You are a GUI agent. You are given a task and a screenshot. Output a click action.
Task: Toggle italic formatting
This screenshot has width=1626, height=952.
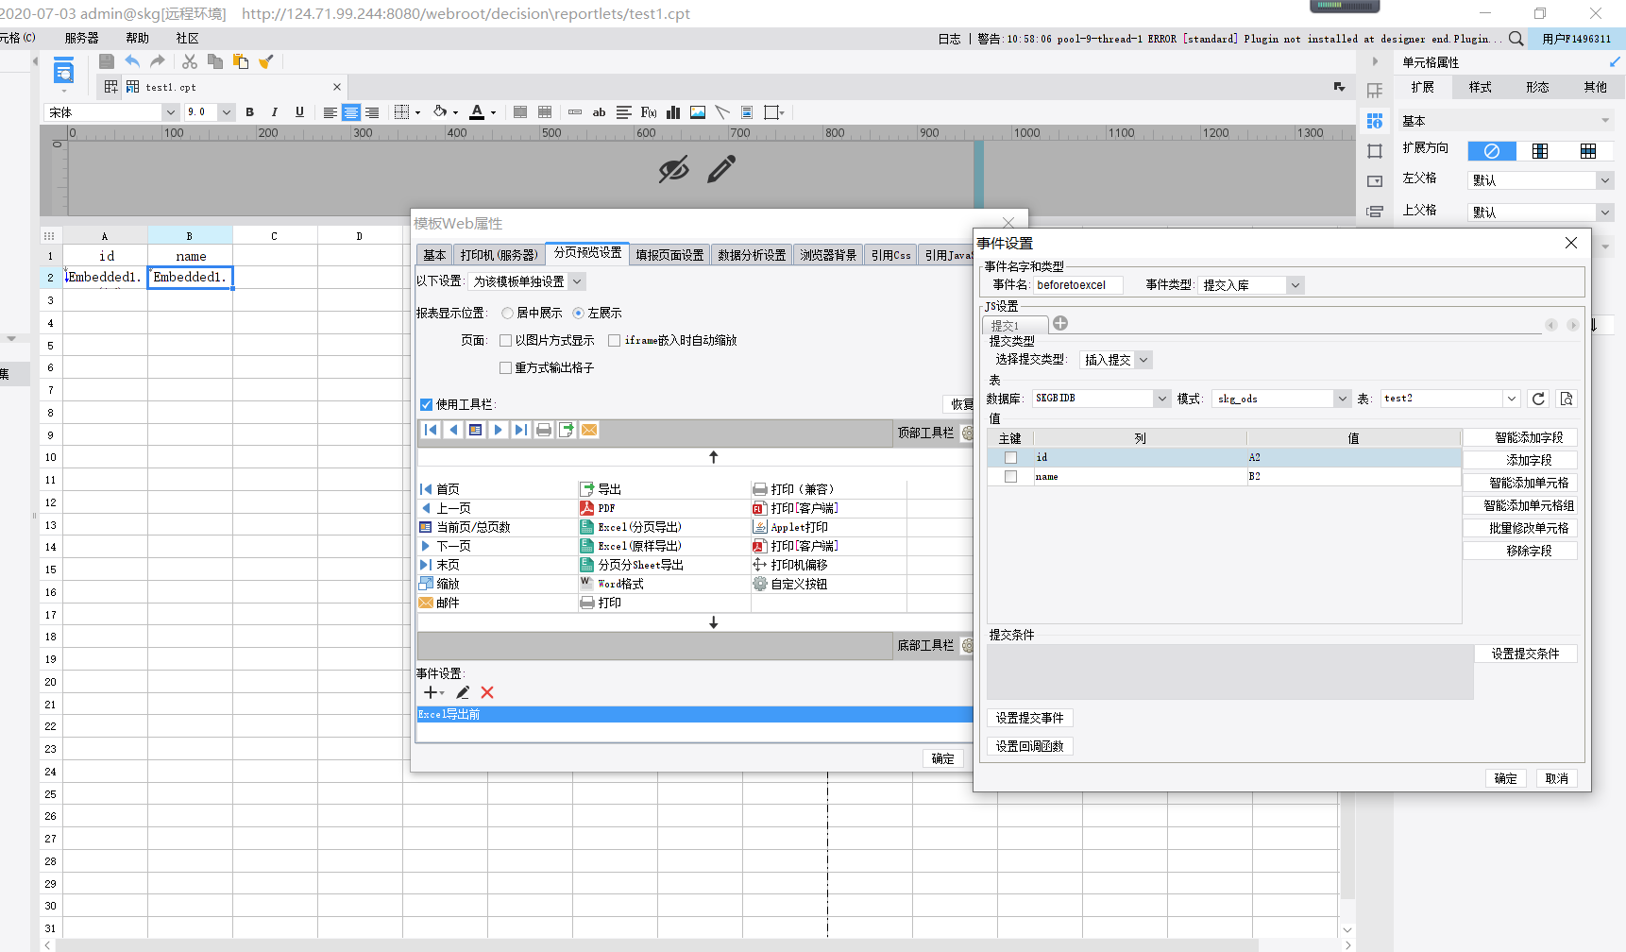point(274,111)
